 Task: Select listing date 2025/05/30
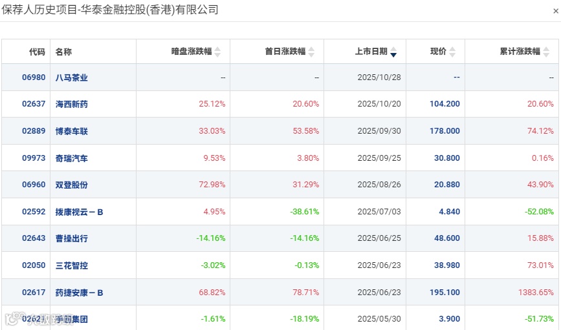click(x=379, y=319)
